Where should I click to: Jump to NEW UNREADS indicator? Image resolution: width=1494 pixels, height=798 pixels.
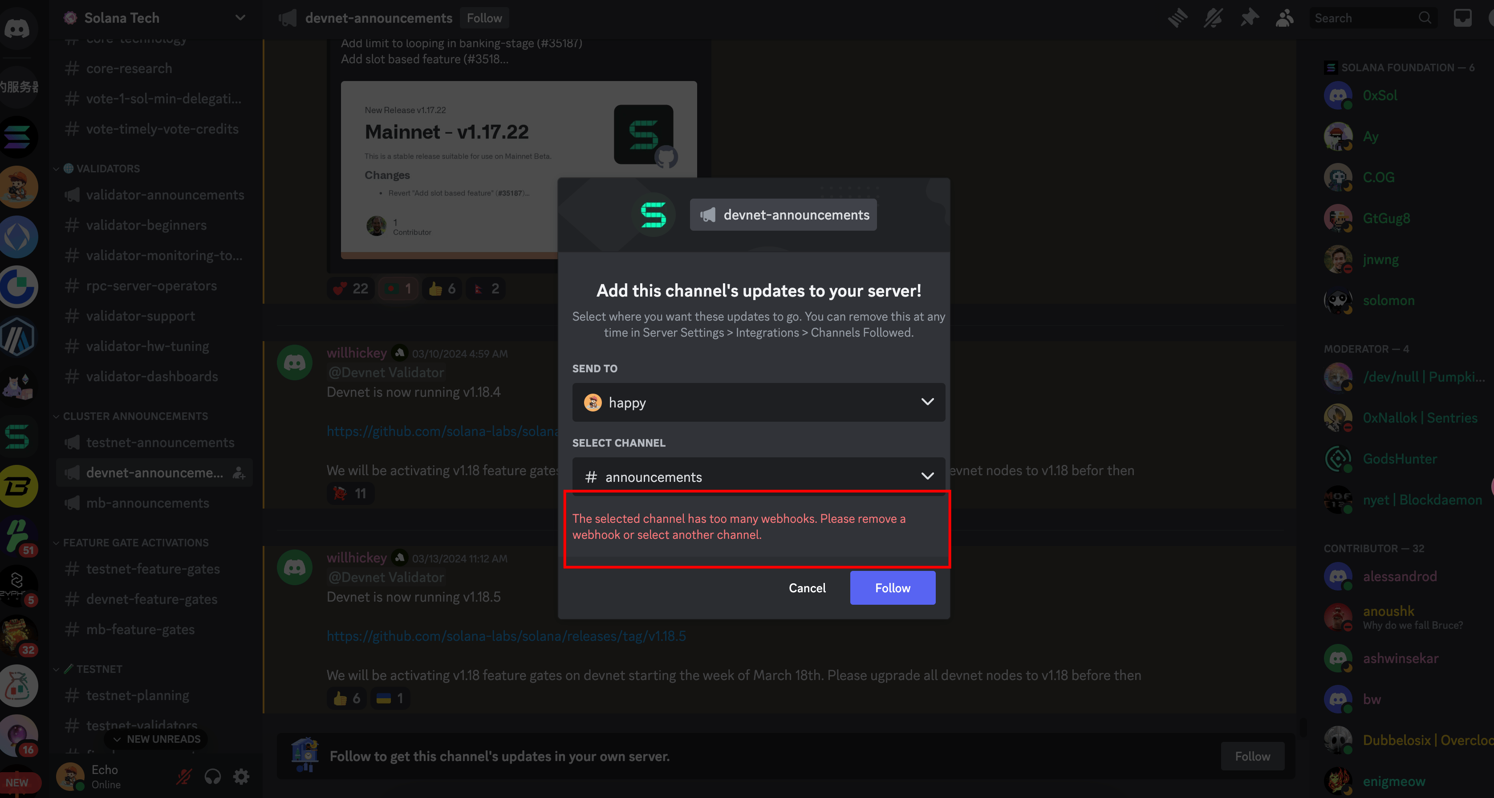pyautogui.click(x=156, y=739)
